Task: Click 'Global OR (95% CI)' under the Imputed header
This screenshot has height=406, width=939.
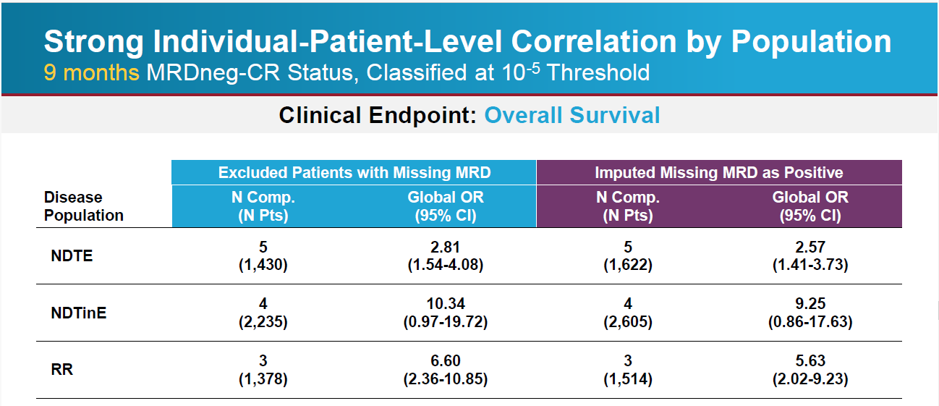Action: [x=810, y=206]
